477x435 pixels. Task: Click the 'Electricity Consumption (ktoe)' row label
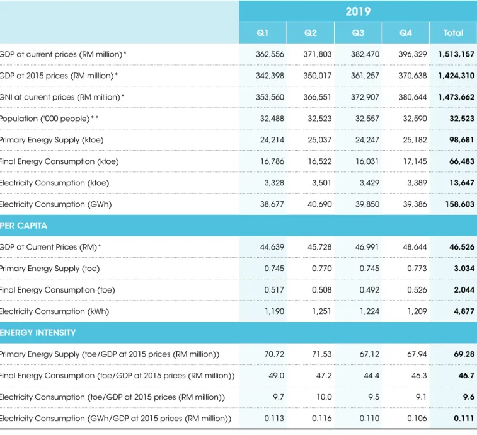click(54, 183)
